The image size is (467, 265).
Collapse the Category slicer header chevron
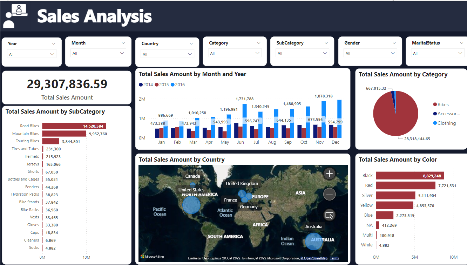click(x=259, y=43)
